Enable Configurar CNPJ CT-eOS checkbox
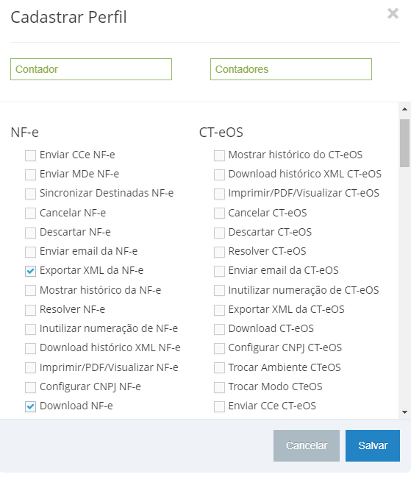The image size is (411, 480). click(x=219, y=349)
